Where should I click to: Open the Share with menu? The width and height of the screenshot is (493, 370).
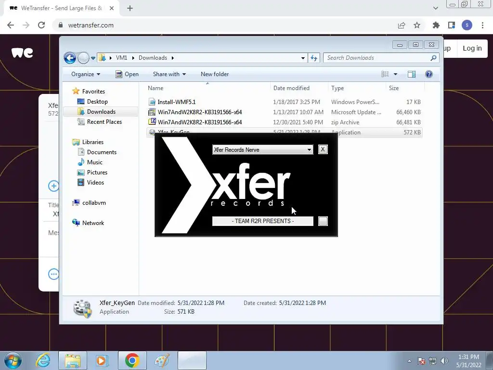(169, 74)
